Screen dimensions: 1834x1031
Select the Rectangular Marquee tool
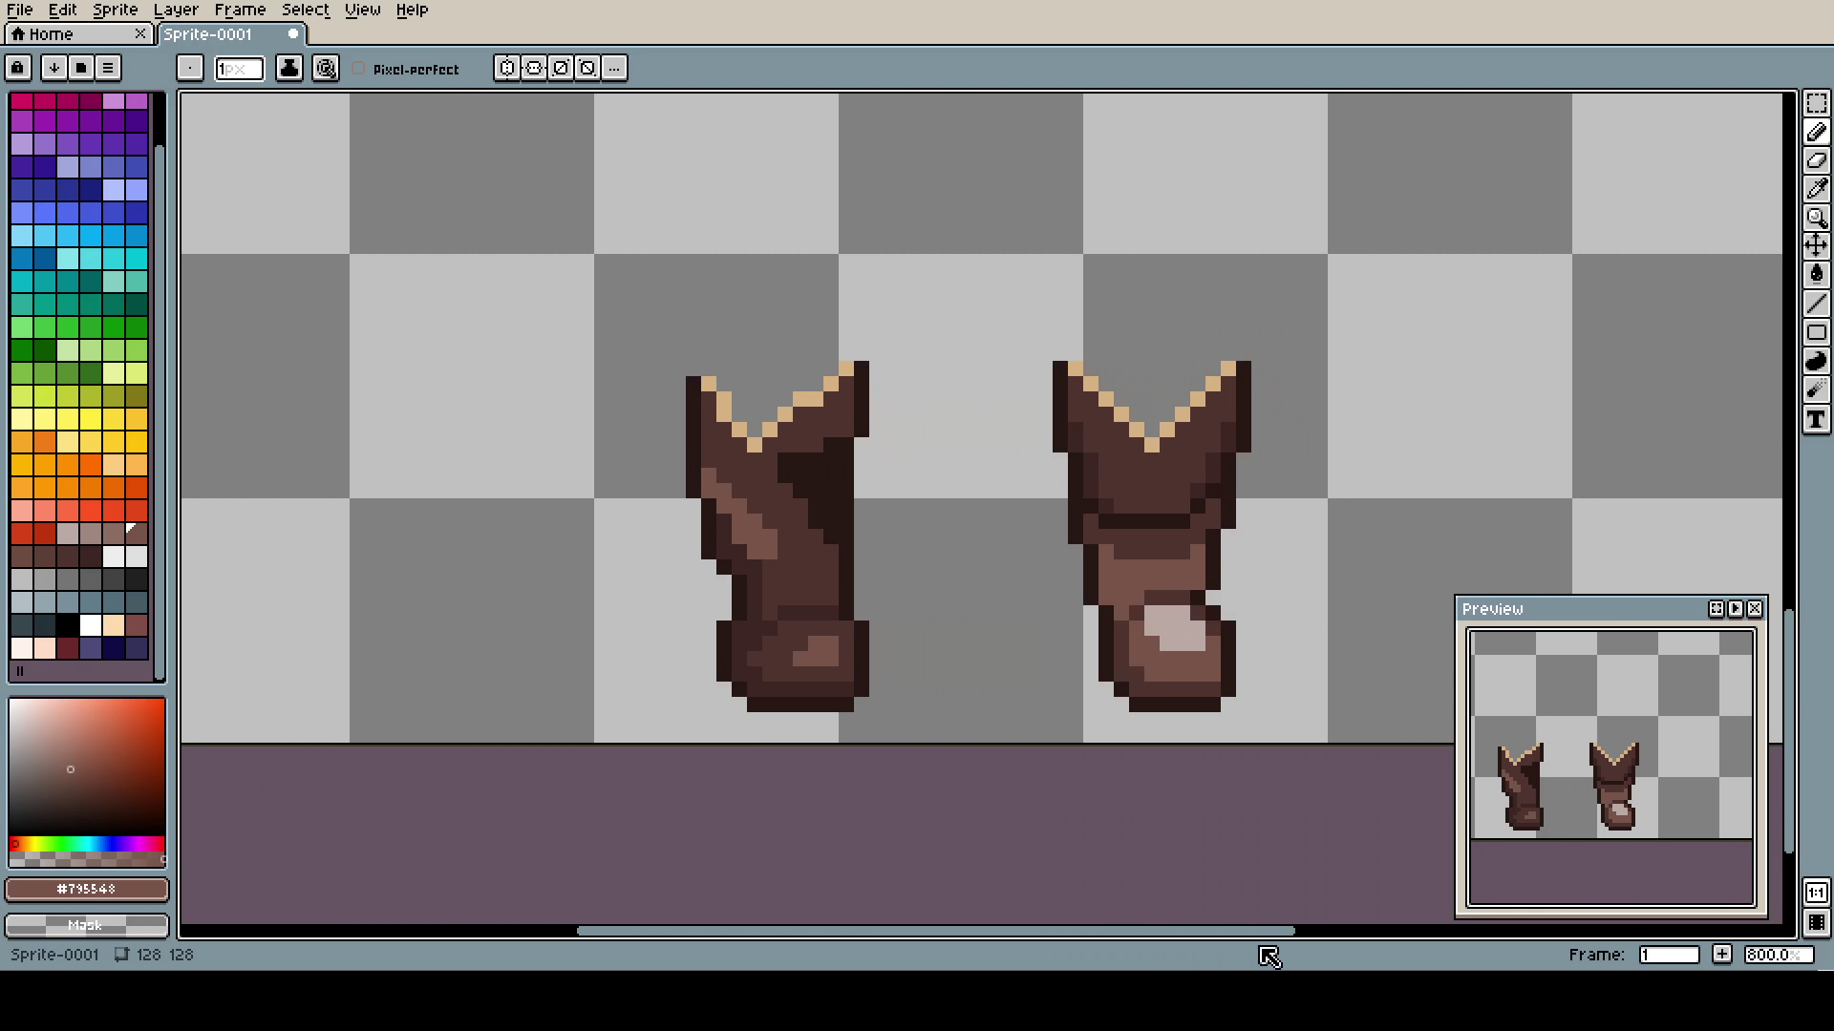coord(1816,103)
